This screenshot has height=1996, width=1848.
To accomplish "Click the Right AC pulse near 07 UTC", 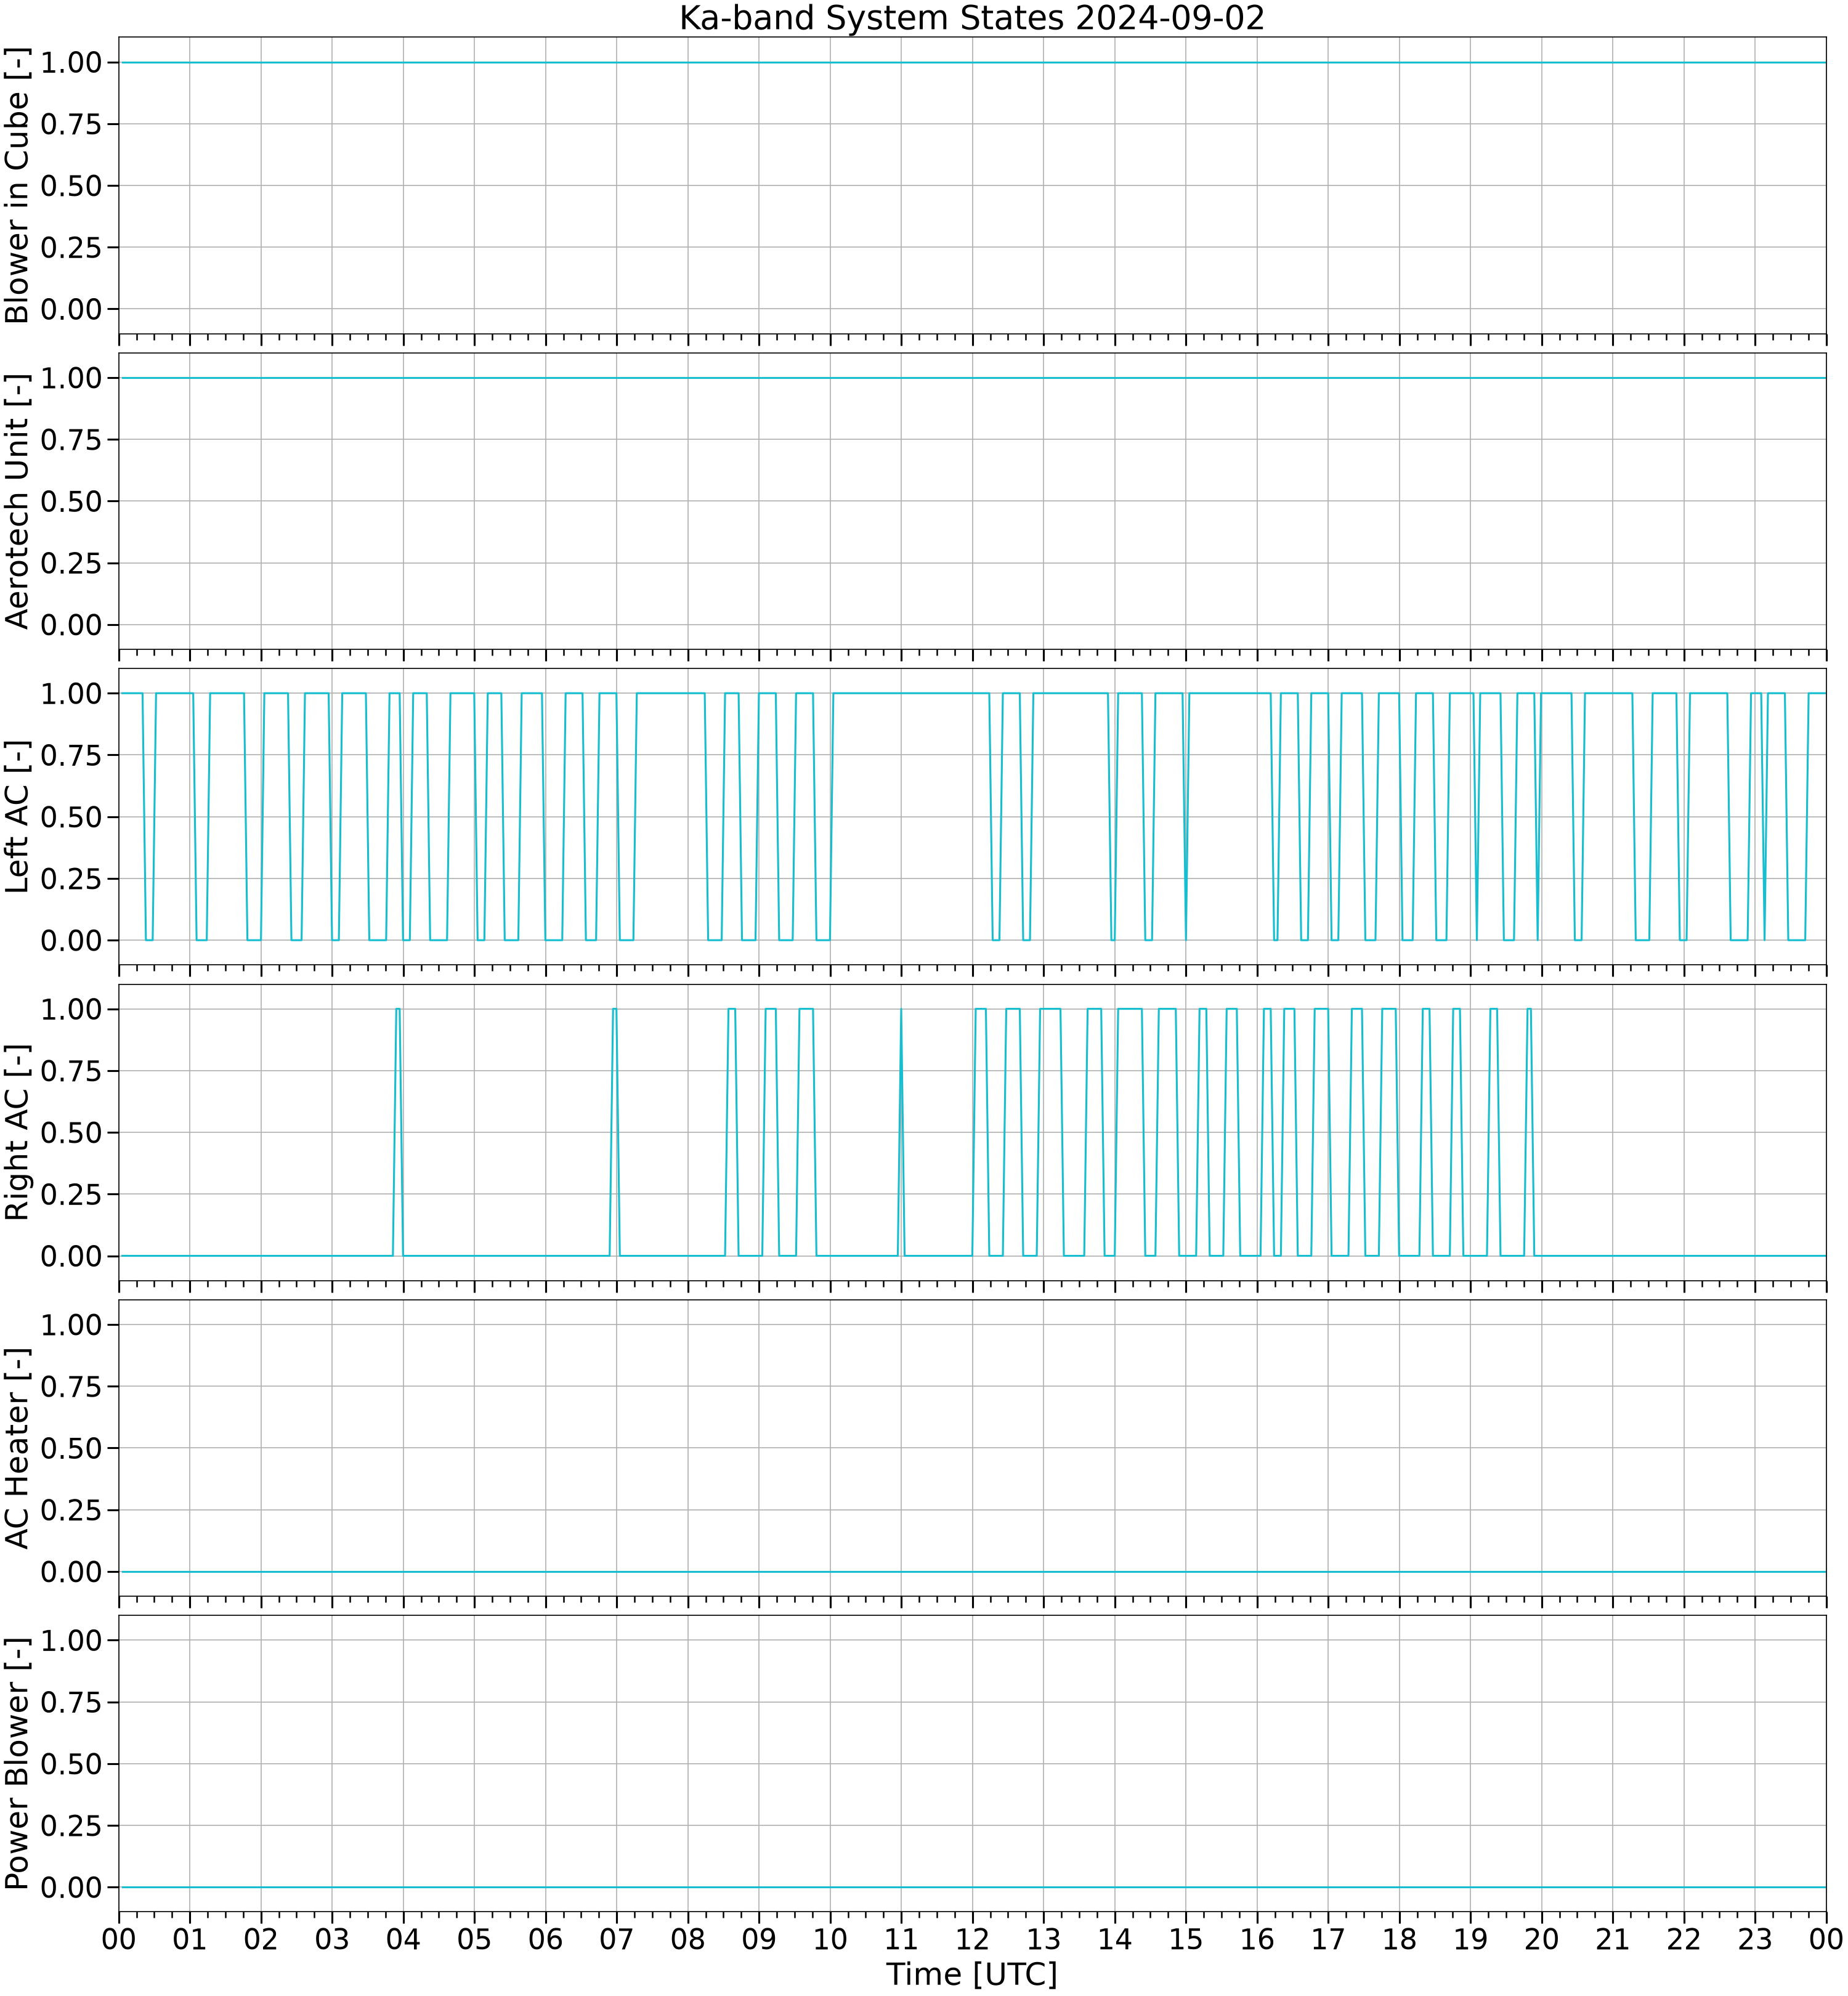I will [615, 1132].
